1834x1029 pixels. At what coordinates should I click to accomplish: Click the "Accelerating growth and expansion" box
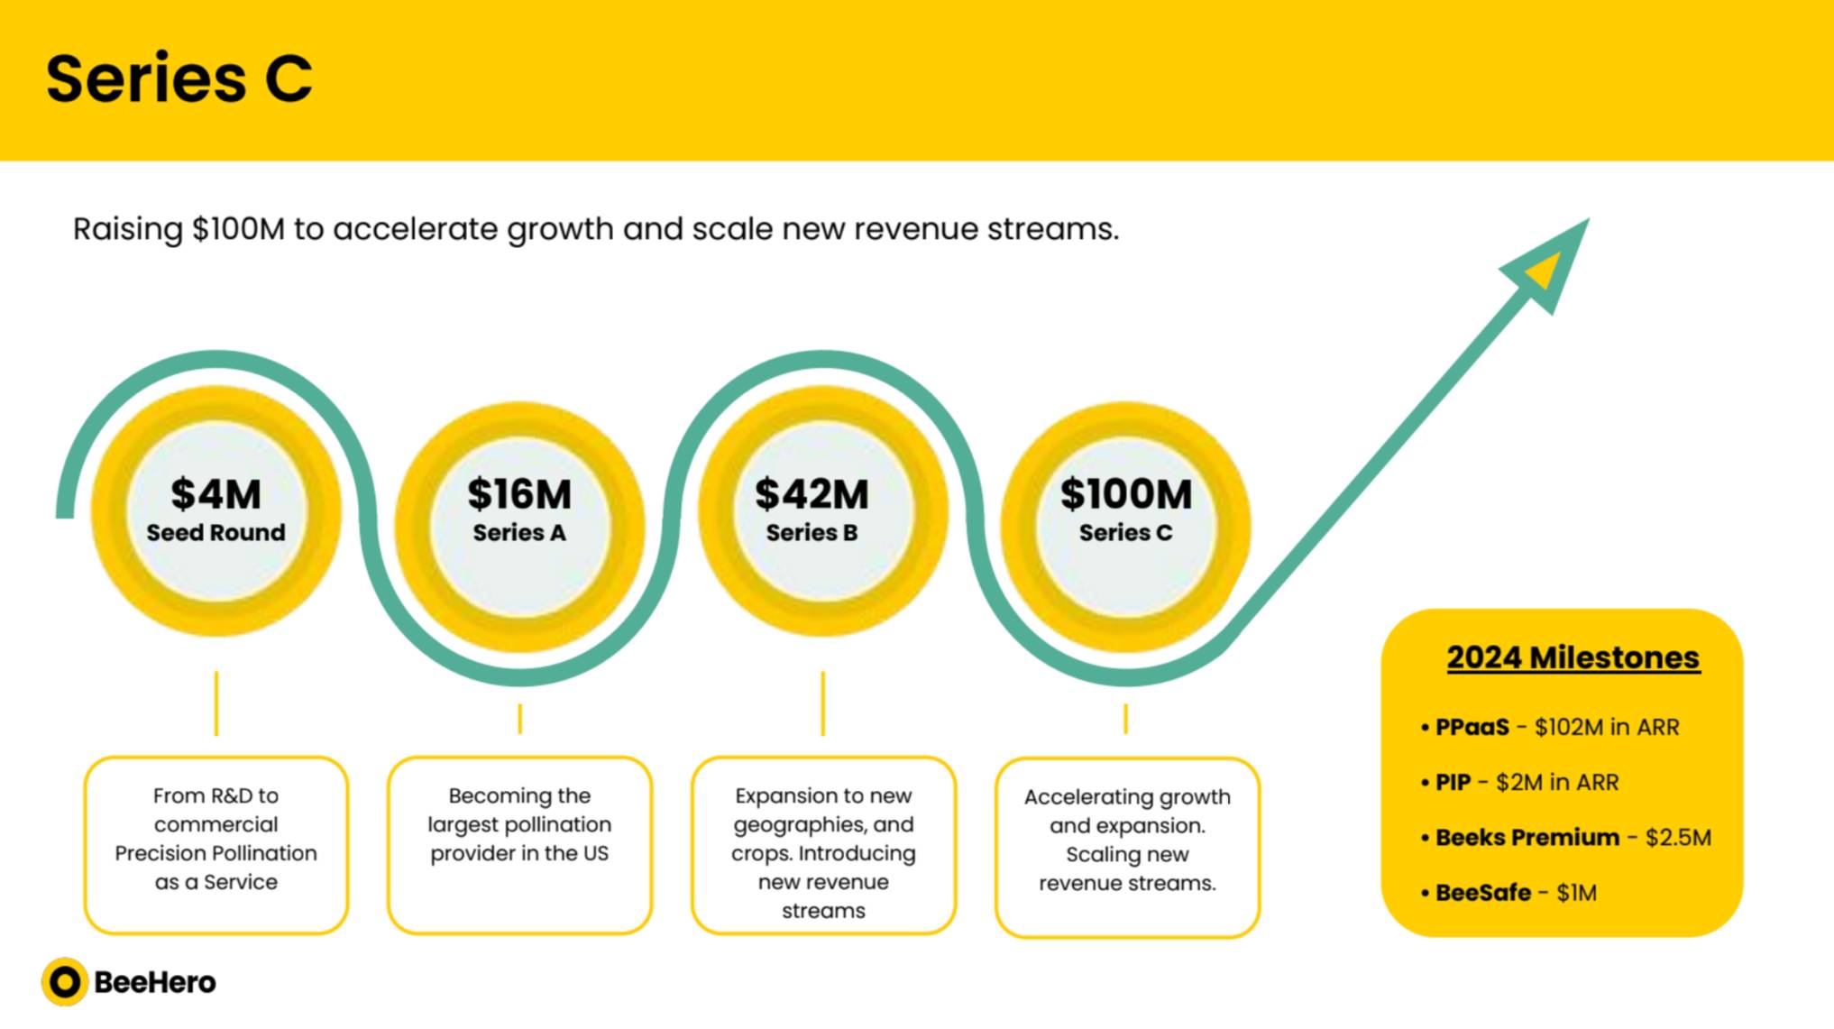(x=1127, y=847)
